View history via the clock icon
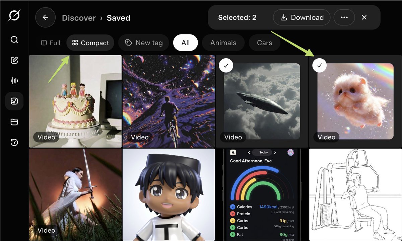Screen dimensions: 402x241 [x=14, y=142]
